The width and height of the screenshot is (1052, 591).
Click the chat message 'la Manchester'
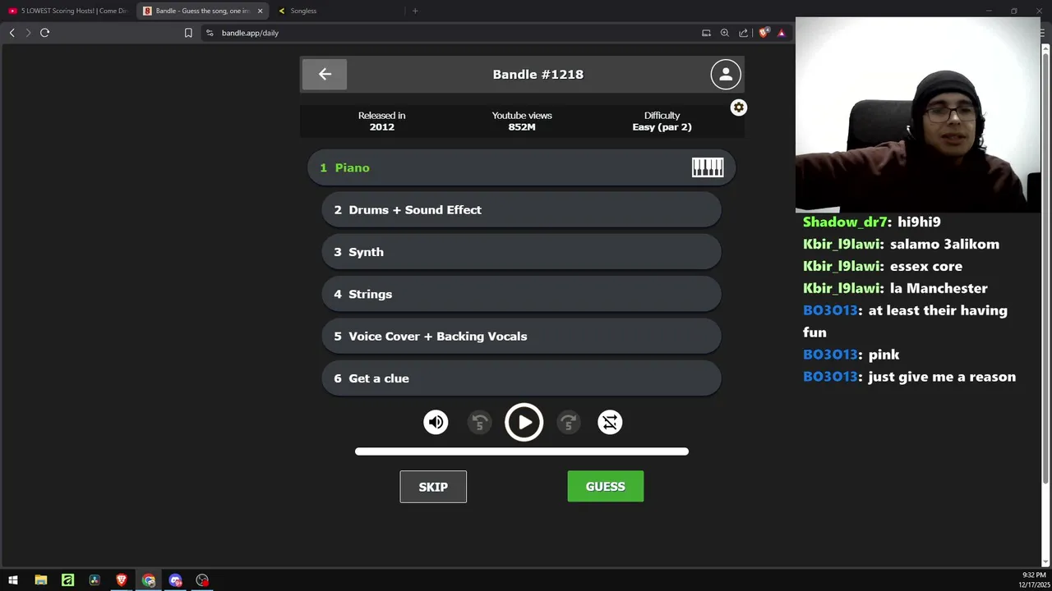coord(939,288)
